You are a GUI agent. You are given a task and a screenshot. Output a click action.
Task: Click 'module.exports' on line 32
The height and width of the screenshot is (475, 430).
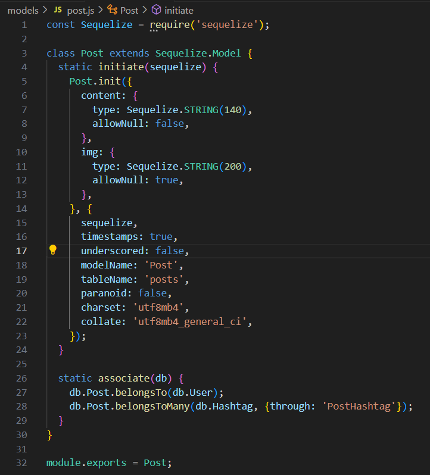[86, 463]
